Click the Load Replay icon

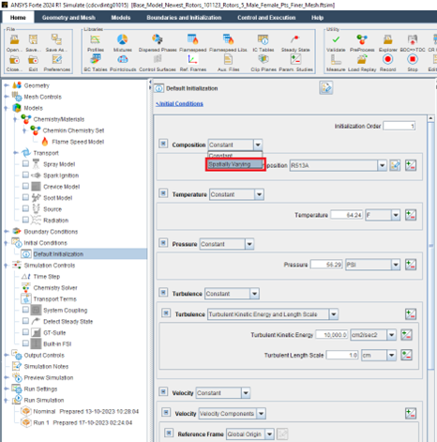tap(362, 59)
